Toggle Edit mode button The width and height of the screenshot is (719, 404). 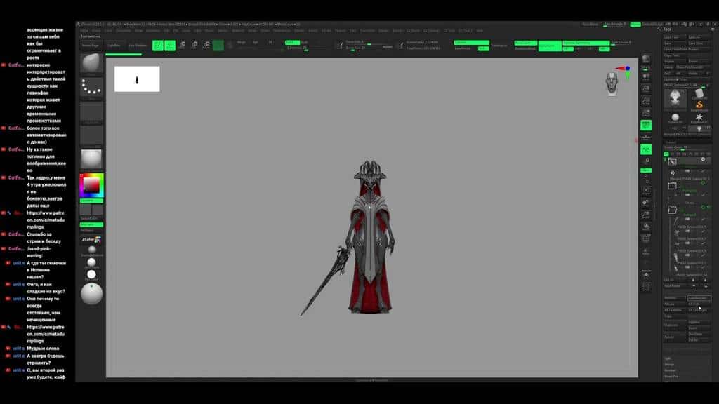pos(158,45)
